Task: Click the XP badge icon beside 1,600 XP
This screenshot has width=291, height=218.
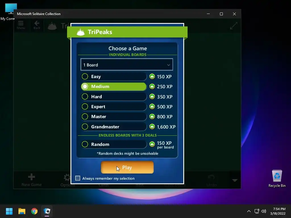Action: [x=152, y=127]
